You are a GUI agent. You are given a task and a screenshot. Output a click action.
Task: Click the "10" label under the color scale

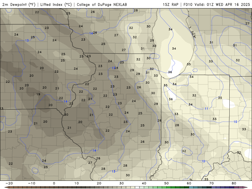coord(77,183)
